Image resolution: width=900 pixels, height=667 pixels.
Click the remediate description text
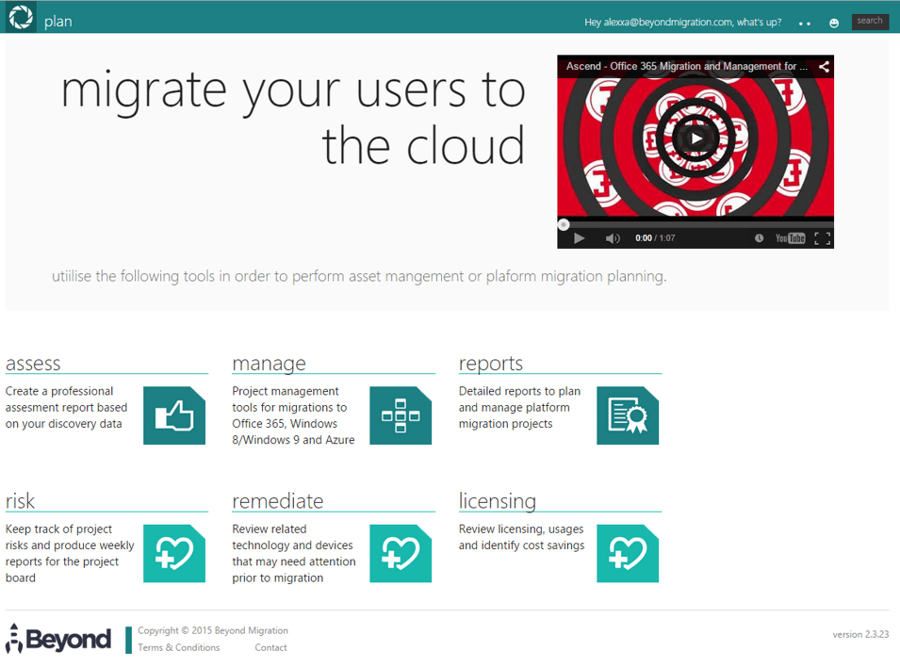pyautogui.click(x=294, y=553)
